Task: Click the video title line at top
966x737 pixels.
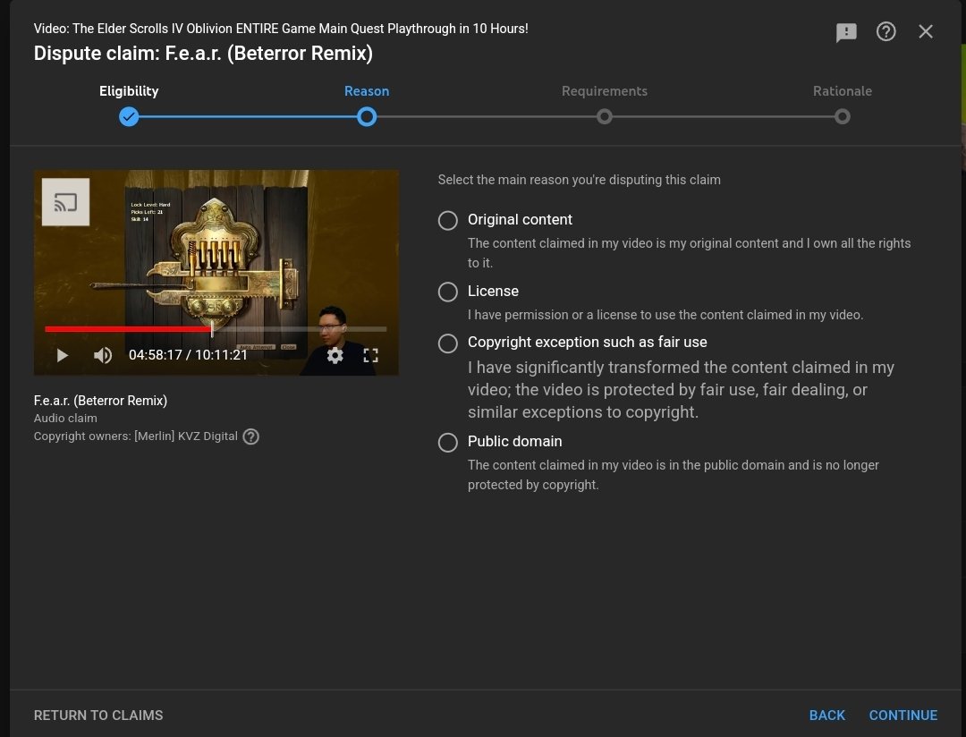Action: 281,29
